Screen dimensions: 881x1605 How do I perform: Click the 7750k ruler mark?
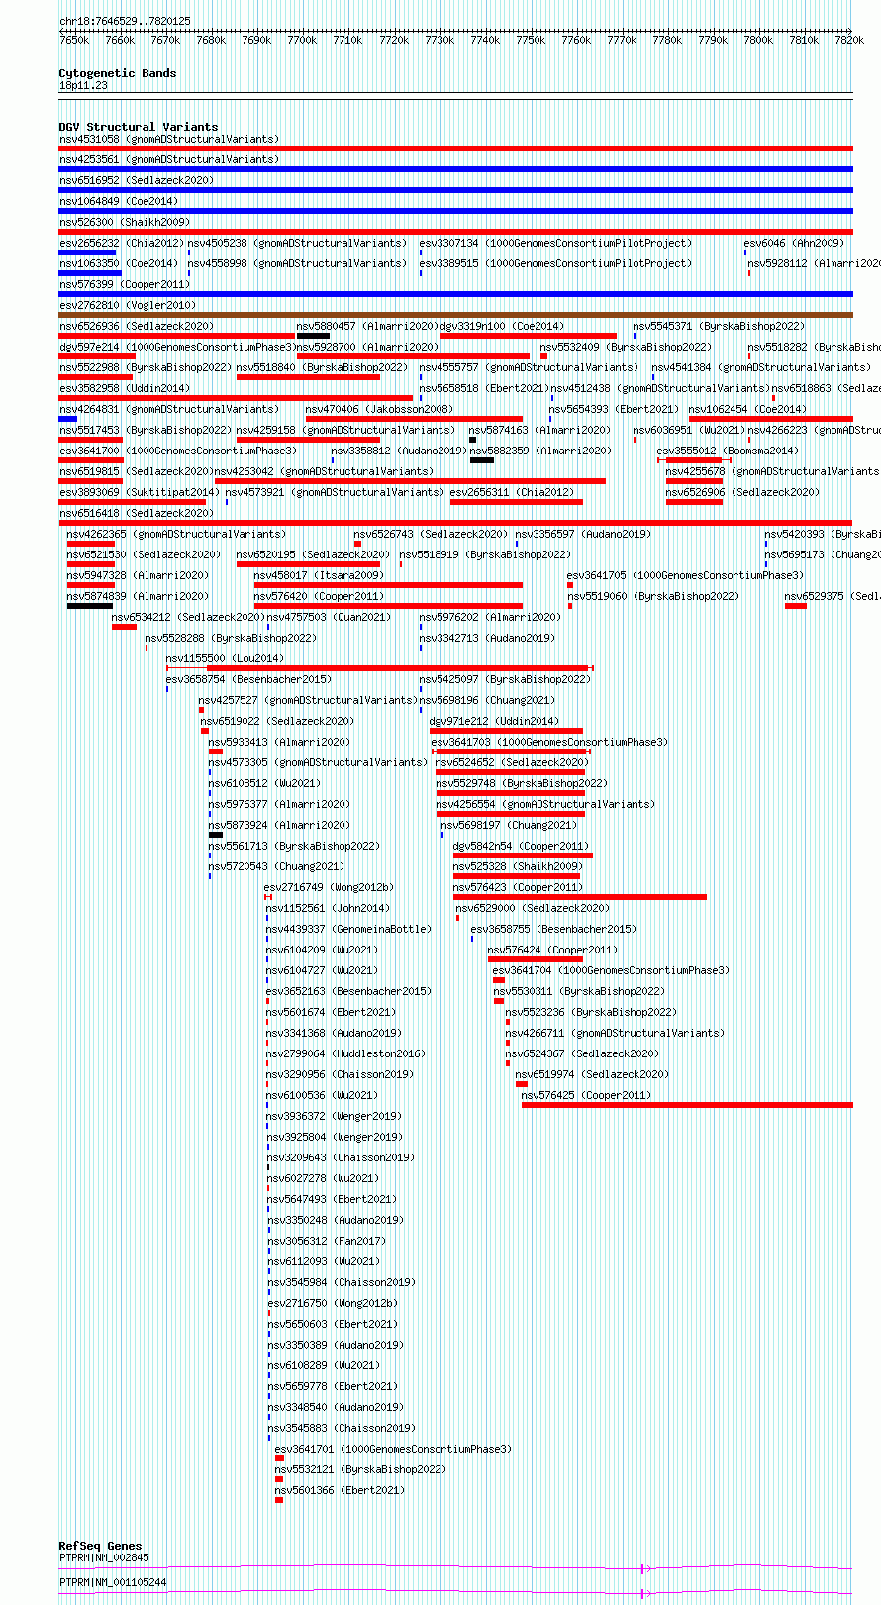pyautogui.click(x=531, y=40)
